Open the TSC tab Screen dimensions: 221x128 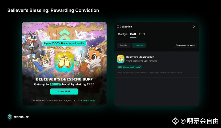(x=142, y=34)
